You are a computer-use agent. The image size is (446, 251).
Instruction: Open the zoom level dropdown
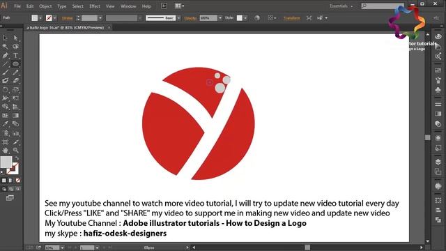[x=62, y=248]
